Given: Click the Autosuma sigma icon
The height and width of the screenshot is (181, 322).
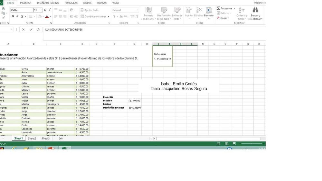Looking at the screenshot, I should tap(218, 8).
